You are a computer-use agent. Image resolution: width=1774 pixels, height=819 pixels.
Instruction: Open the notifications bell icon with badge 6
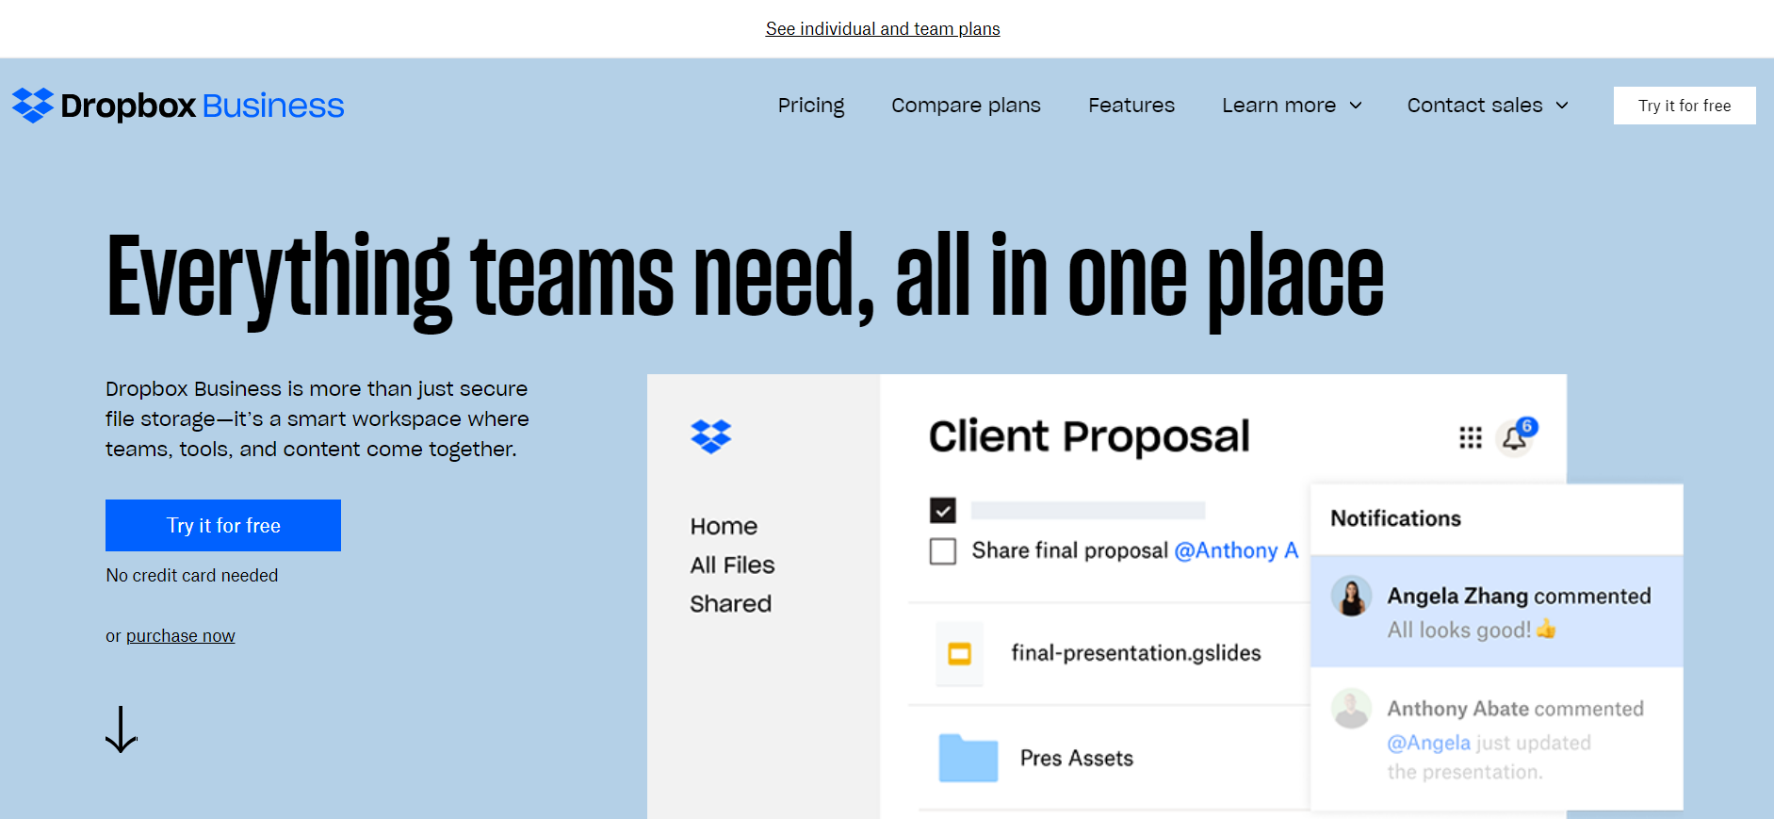(x=1516, y=436)
